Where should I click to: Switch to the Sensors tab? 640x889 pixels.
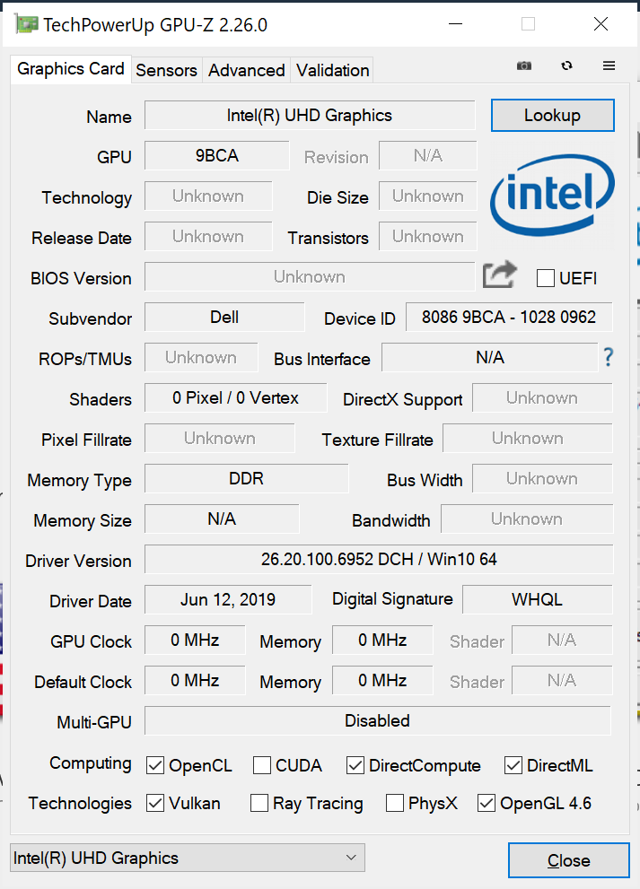point(166,70)
